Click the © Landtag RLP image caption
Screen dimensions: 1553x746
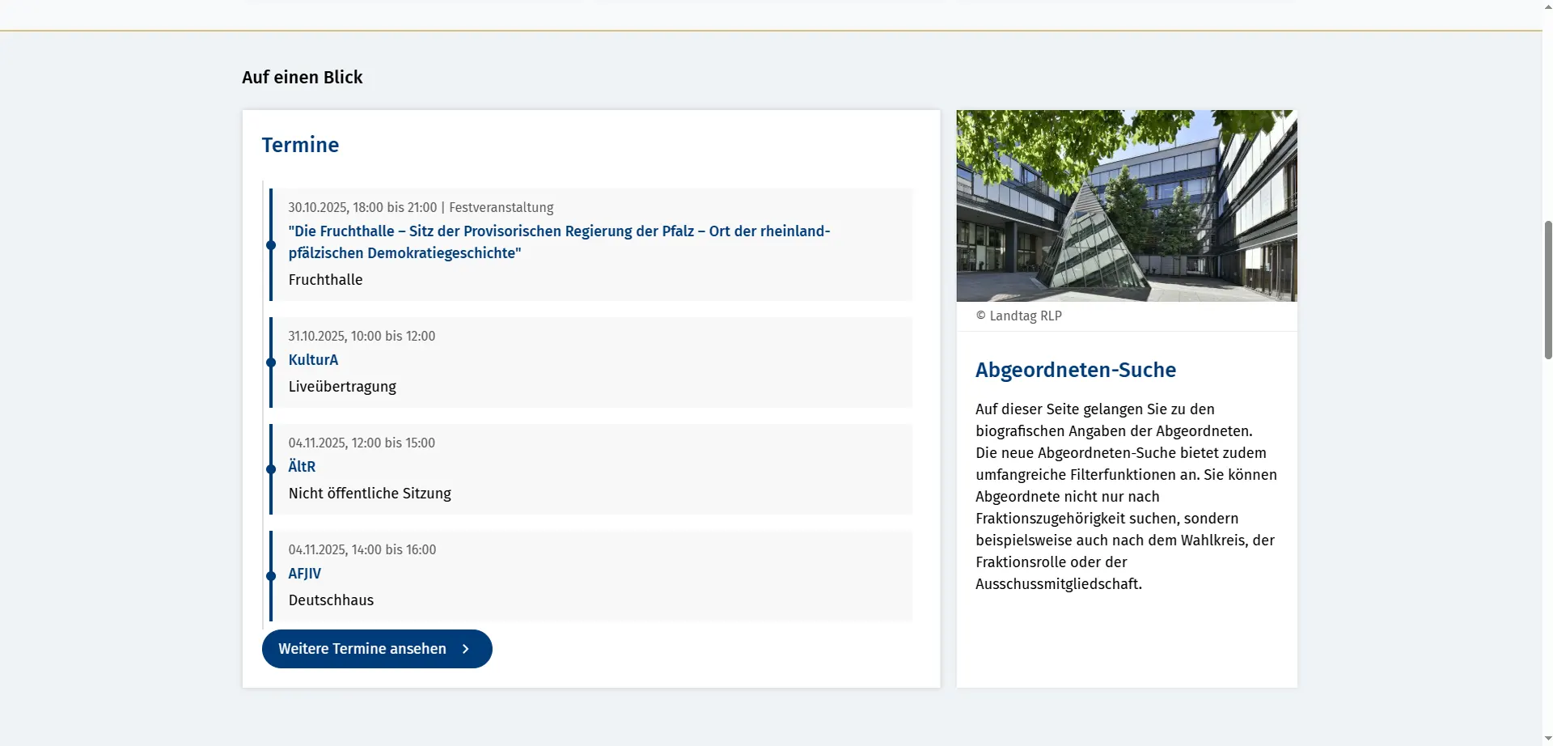[1018, 316]
